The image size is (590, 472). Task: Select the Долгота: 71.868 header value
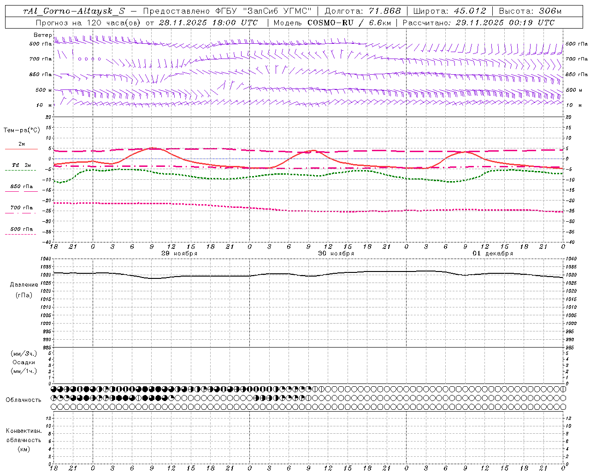point(363,11)
